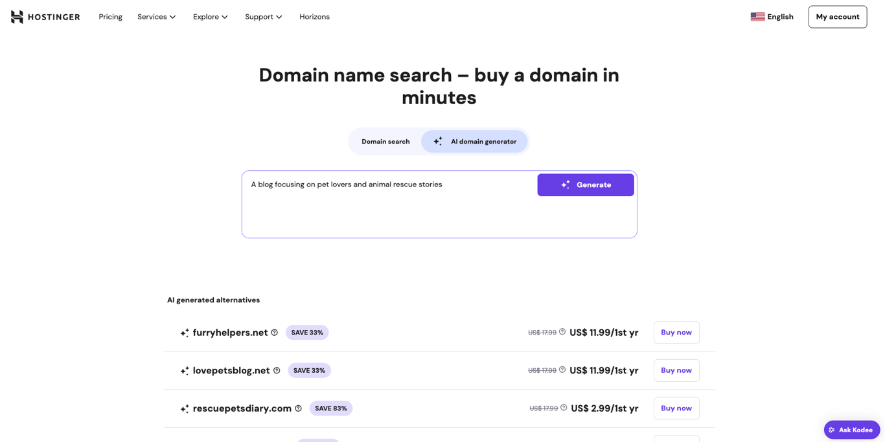Buy the rescuepetsdiary.com domain
Viewport: 885px width, 442px height.
676,408
